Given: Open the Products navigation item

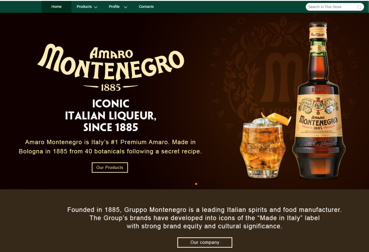Looking at the screenshot, I should tap(84, 7).
